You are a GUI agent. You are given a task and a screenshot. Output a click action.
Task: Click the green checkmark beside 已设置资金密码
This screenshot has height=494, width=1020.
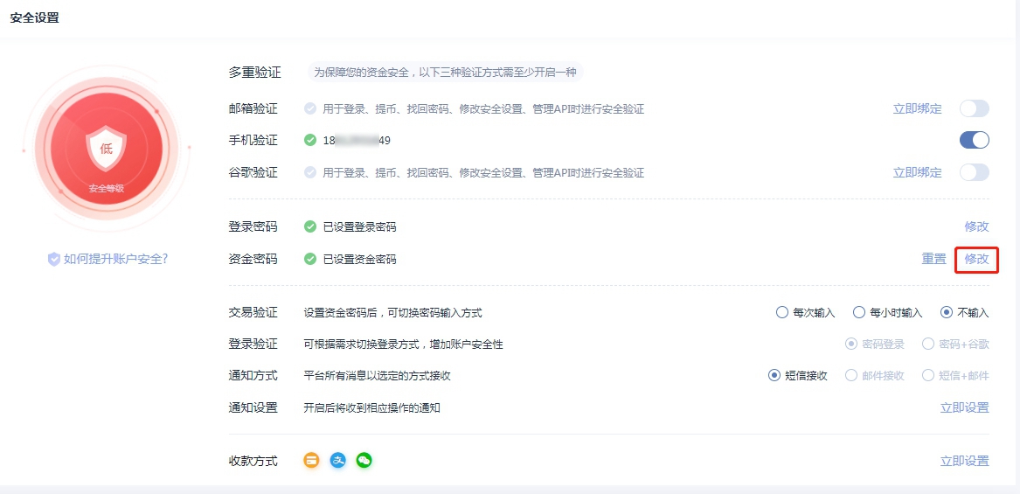(x=310, y=259)
